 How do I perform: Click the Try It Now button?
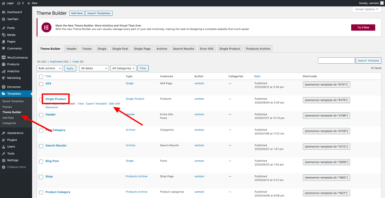[363, 27]
